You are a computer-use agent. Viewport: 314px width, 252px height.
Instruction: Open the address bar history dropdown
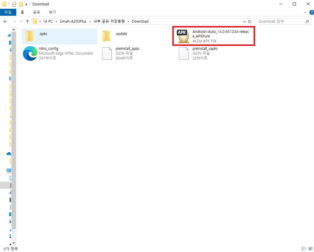244,21
